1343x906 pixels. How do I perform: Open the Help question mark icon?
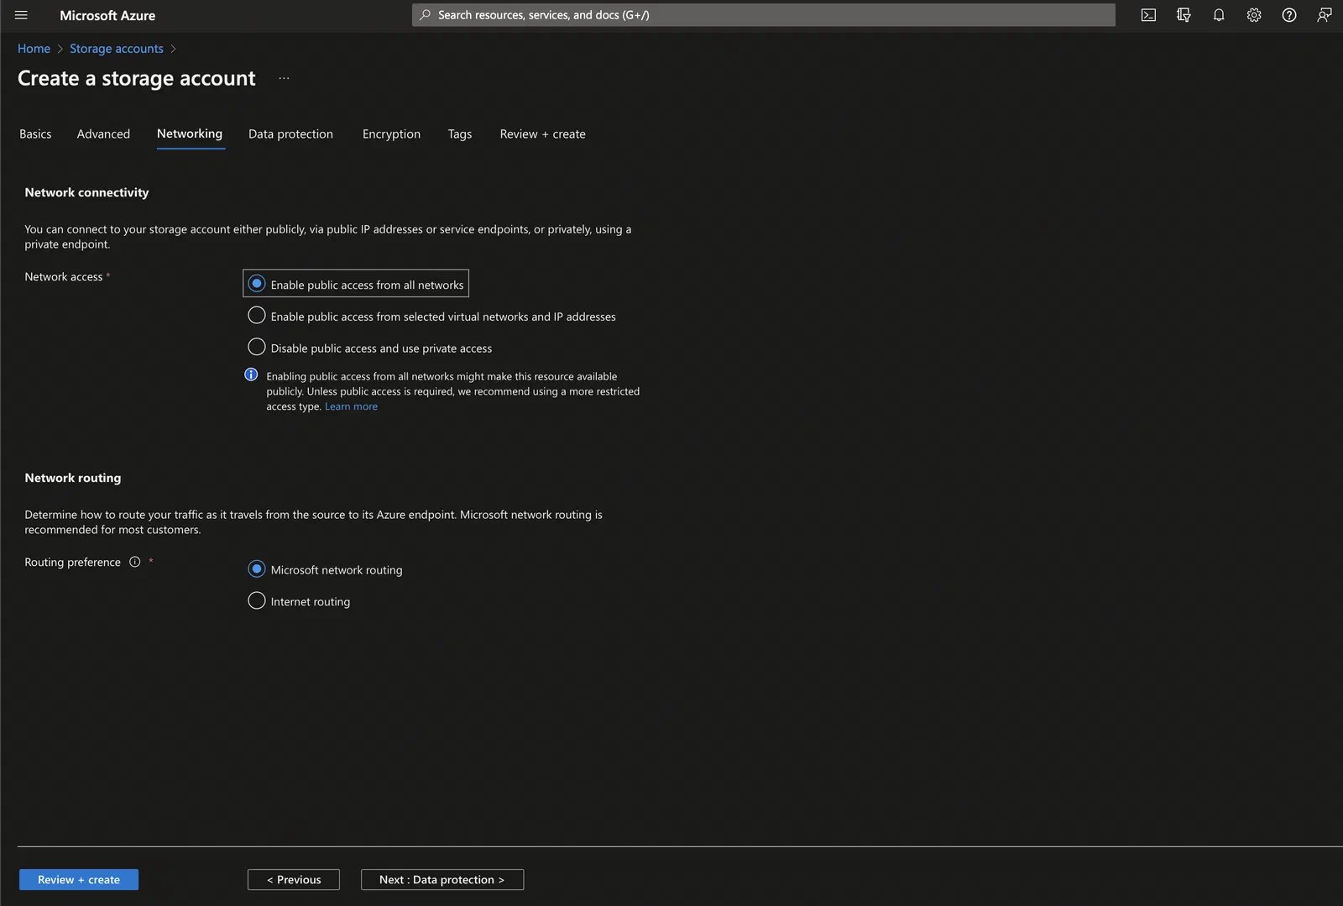1289,15
